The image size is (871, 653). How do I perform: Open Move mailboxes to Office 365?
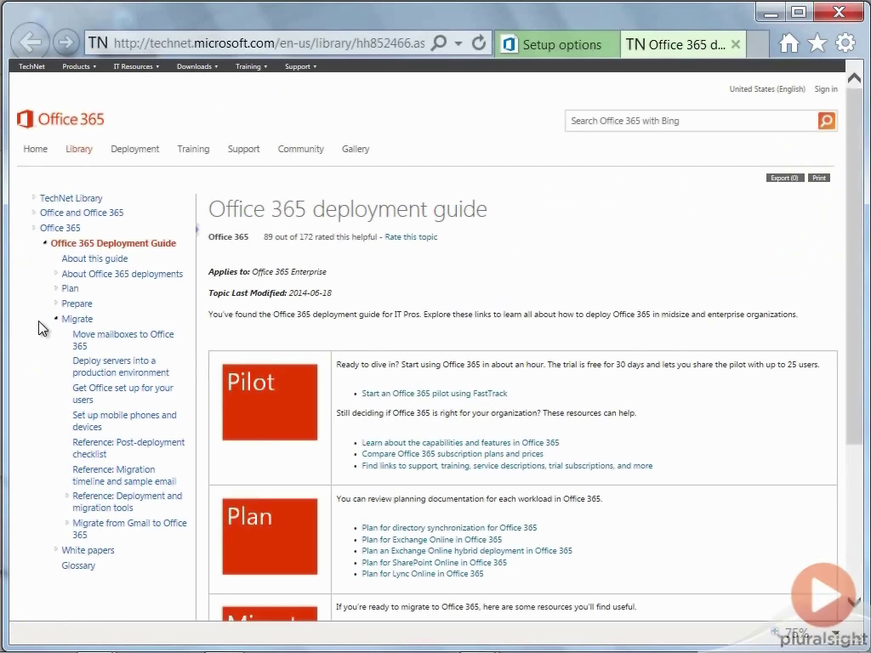point(123,340)
